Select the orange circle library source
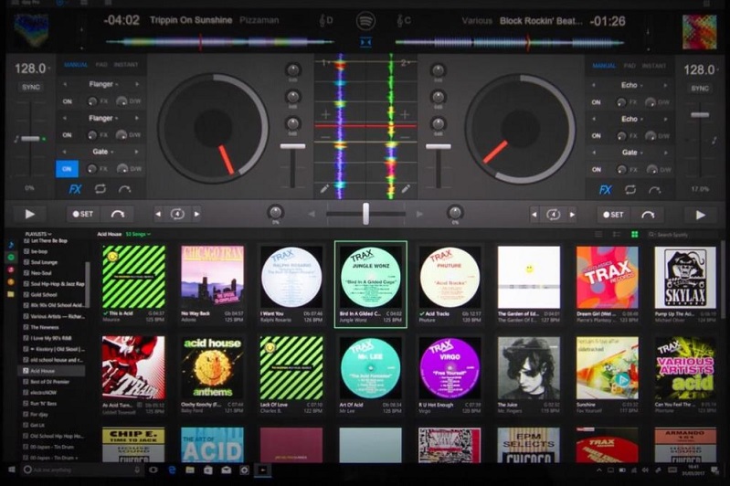 pos(11,281)
